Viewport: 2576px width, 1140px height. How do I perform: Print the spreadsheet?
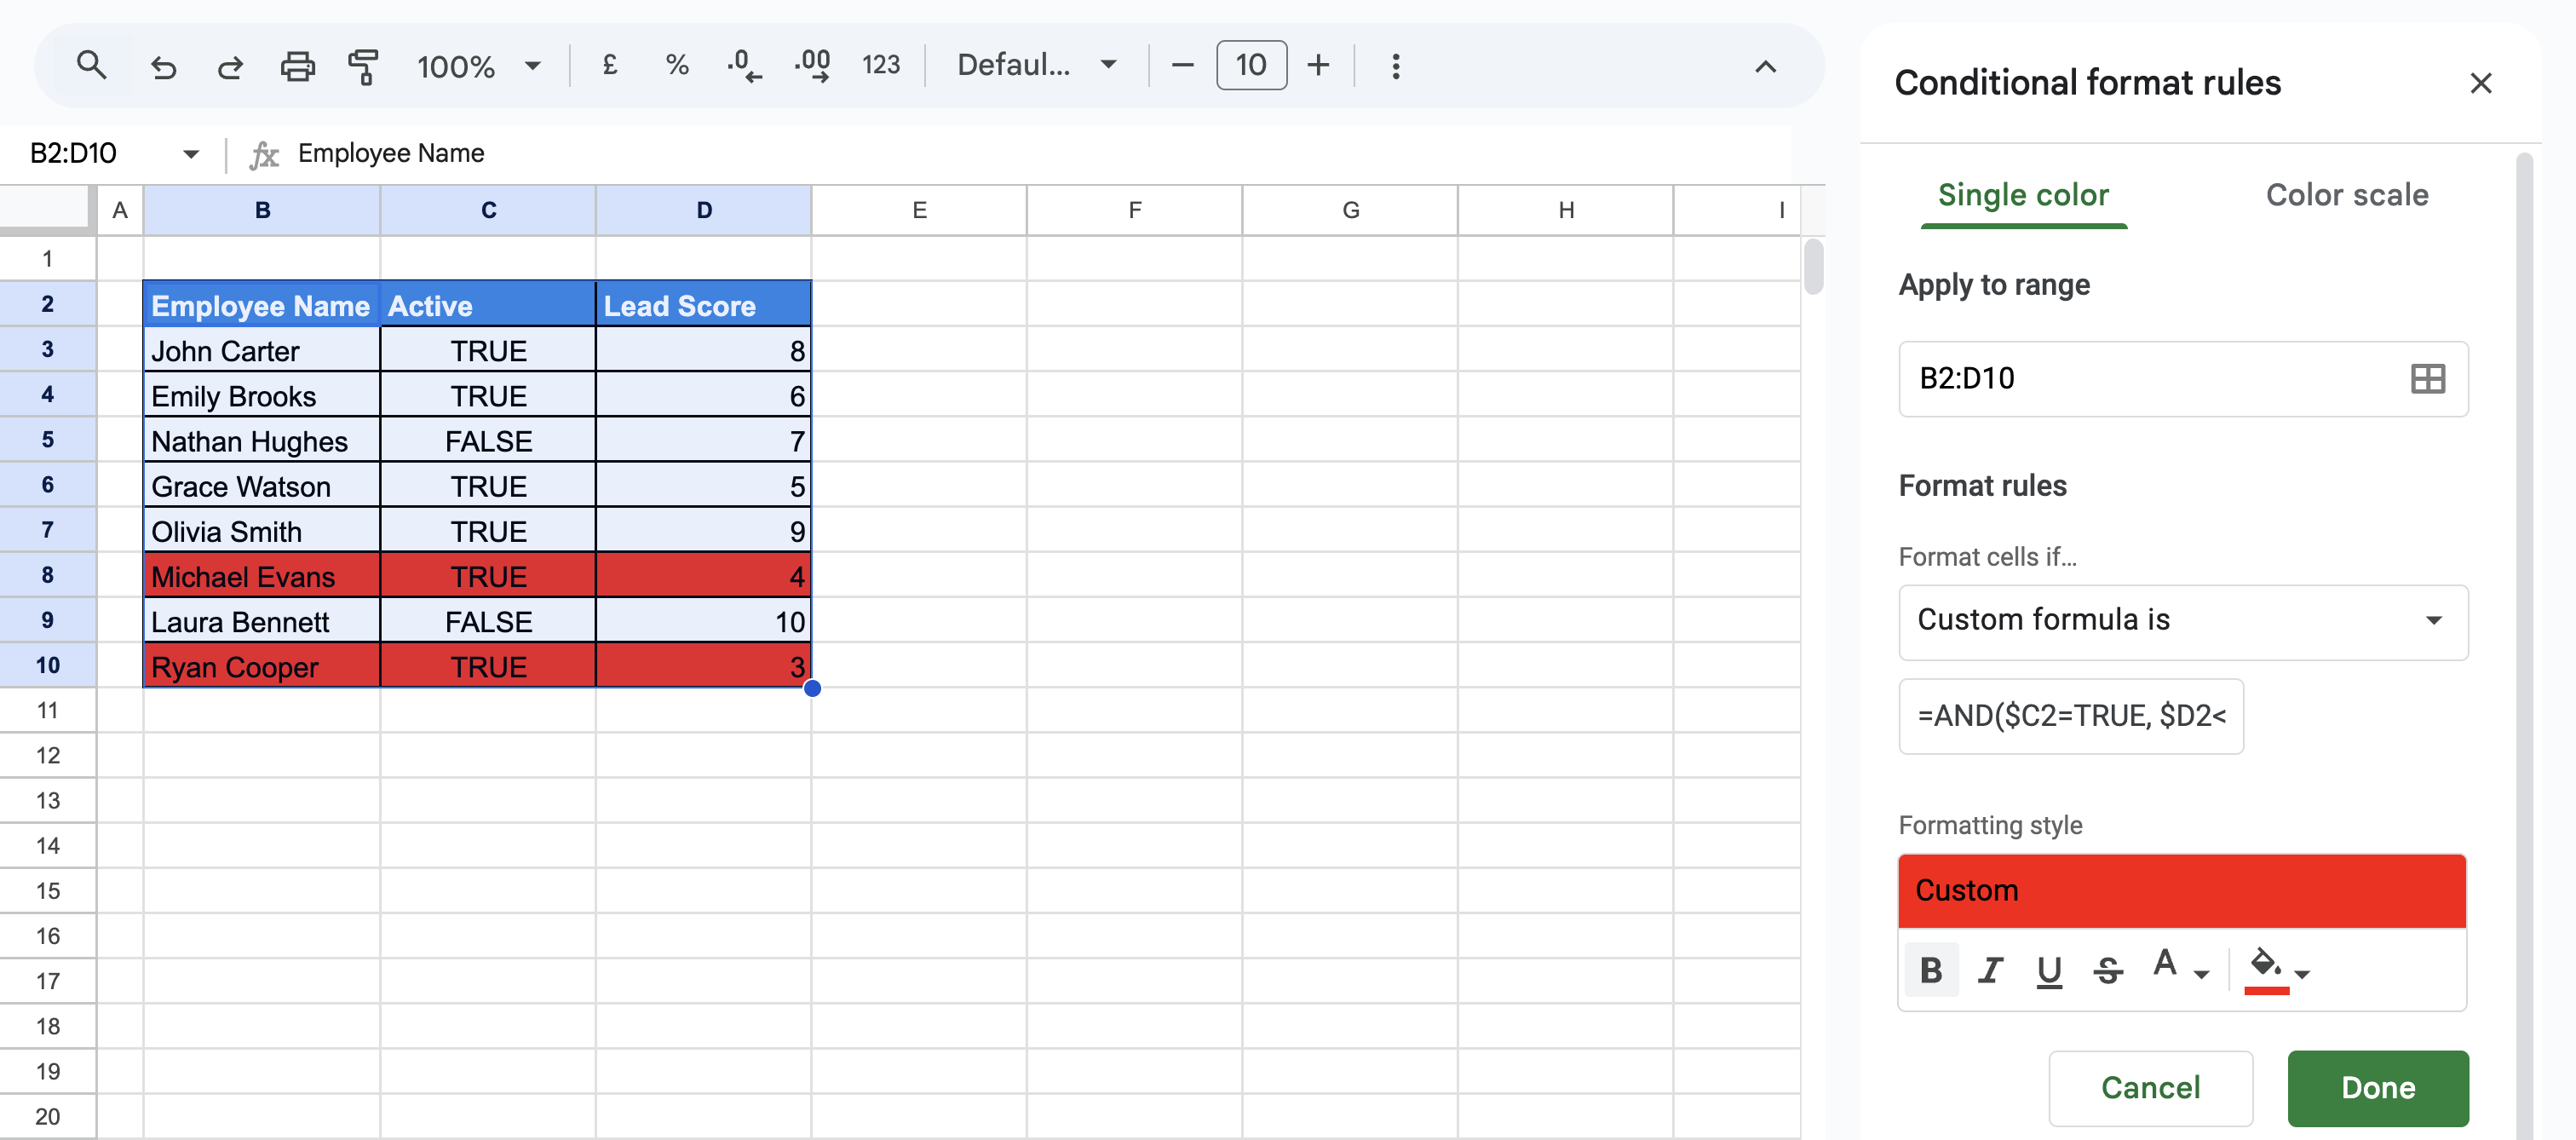click(x=297, y=66)
